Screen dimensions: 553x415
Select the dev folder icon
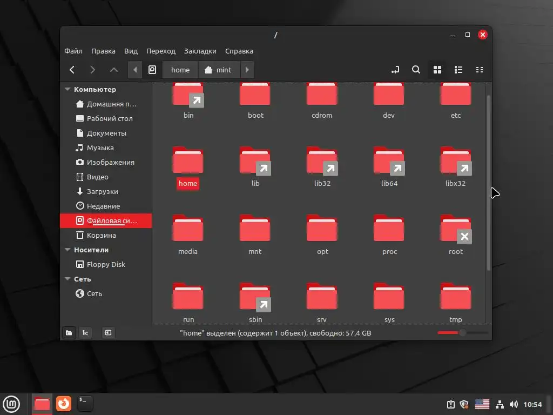pyautogui.click(x=389, y=94)
